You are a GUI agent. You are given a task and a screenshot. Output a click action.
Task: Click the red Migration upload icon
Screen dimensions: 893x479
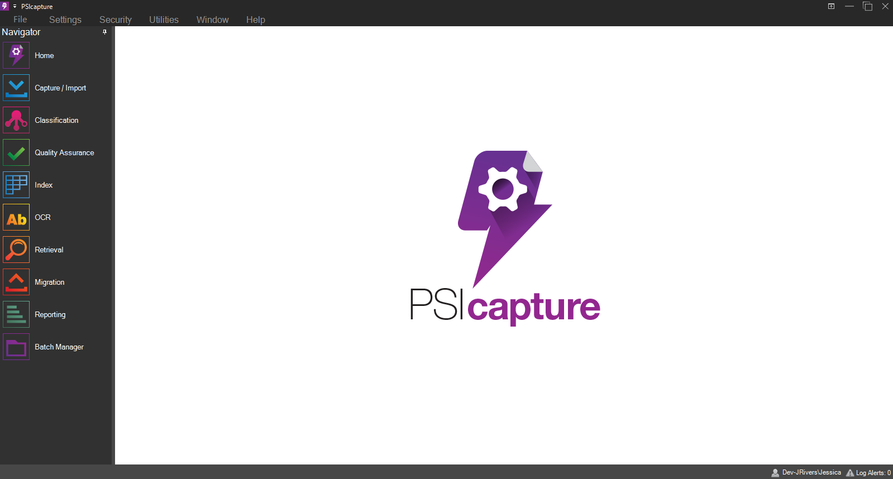[16, 282]
